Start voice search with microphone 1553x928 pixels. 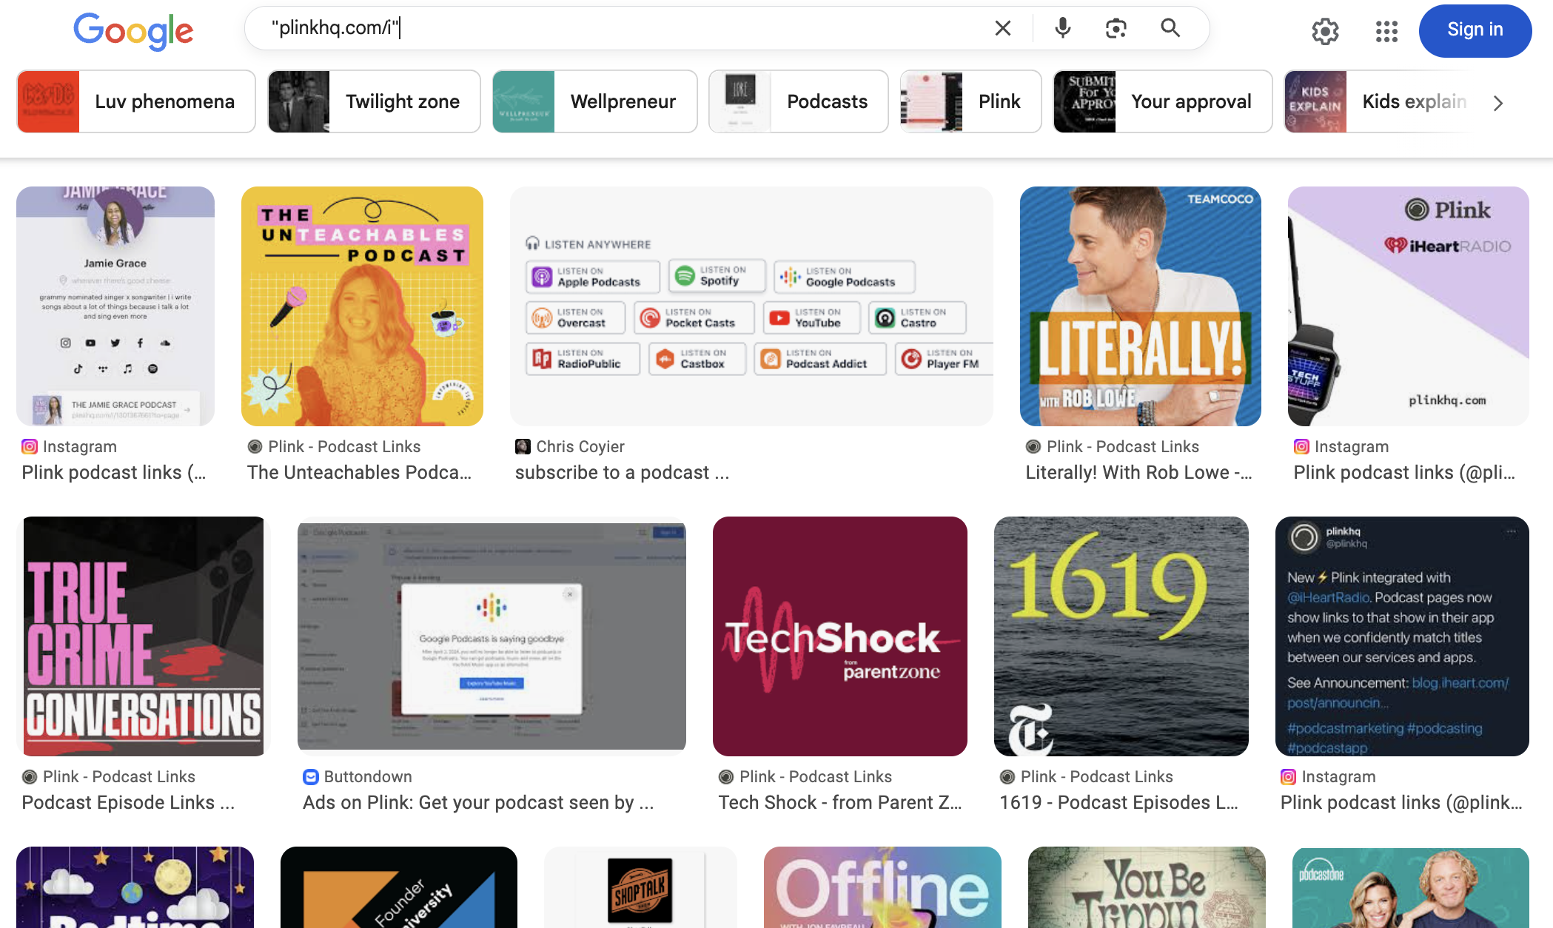point(1062,28)
